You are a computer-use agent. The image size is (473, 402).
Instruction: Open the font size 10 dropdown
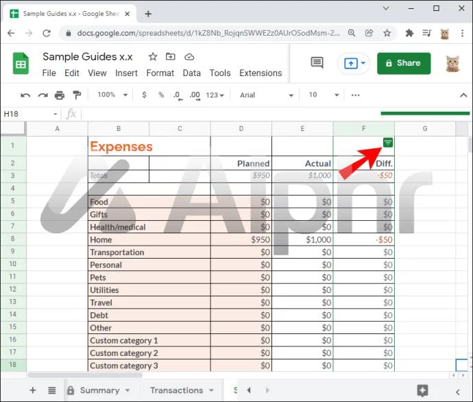324,95
